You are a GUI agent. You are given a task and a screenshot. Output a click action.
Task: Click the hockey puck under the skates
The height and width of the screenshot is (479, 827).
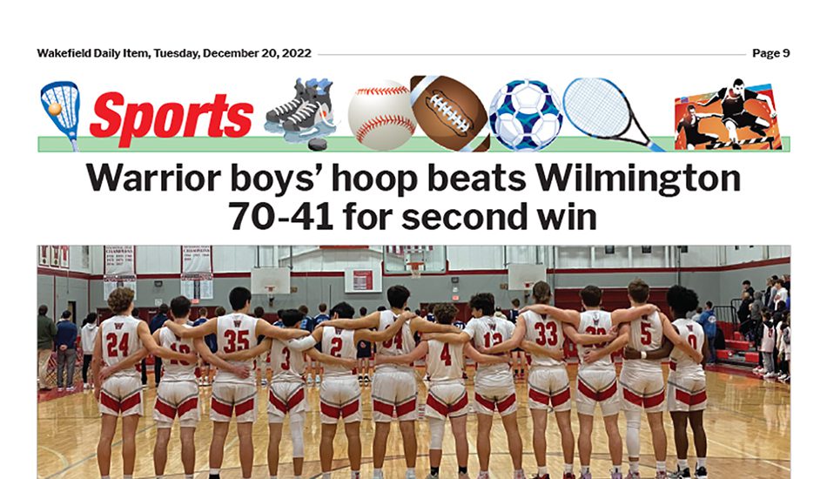pyautogui.click(x=318, y=144)
